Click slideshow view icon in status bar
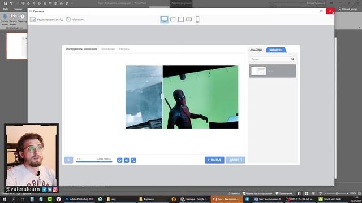This screenshot has height=203, width=362. click(x=321, y=193)
